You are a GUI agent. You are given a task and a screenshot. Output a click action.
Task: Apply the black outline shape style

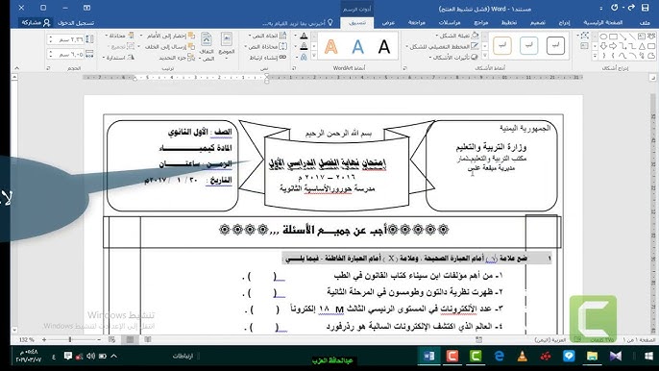coord(555,45)
